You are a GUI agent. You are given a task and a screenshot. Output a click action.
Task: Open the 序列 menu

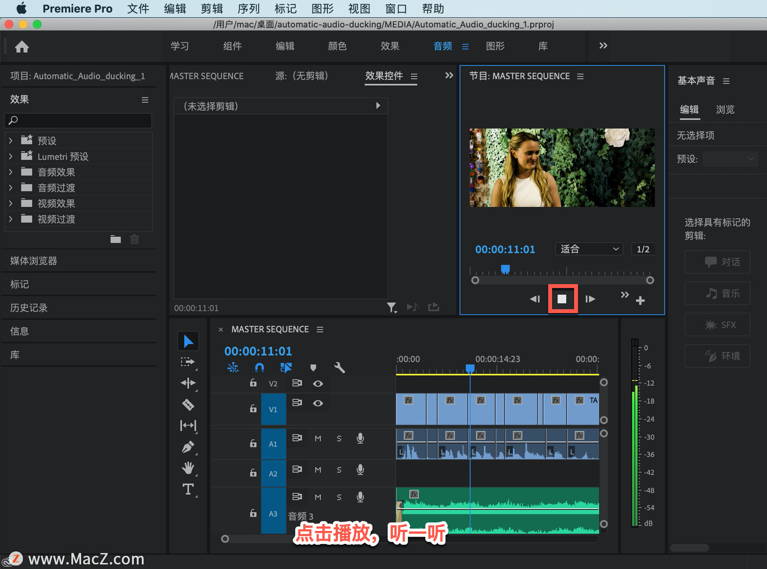click(x=248, y=8)
